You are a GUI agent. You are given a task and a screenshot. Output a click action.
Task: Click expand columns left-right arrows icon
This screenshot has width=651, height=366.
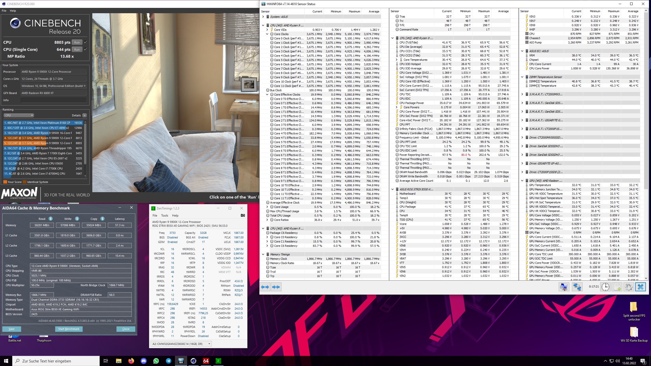pos(265,287)
